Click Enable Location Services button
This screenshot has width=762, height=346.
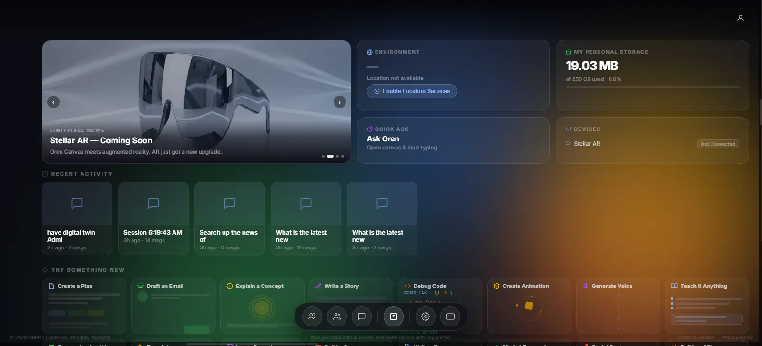click(412, 91)
